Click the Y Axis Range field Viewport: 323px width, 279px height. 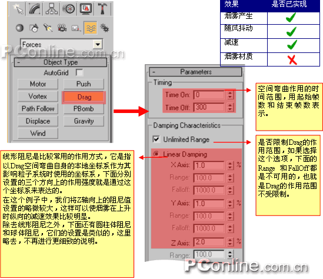(x=209, y=216)
